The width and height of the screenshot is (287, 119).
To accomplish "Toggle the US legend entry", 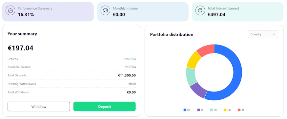I will (x=187, y=110).
